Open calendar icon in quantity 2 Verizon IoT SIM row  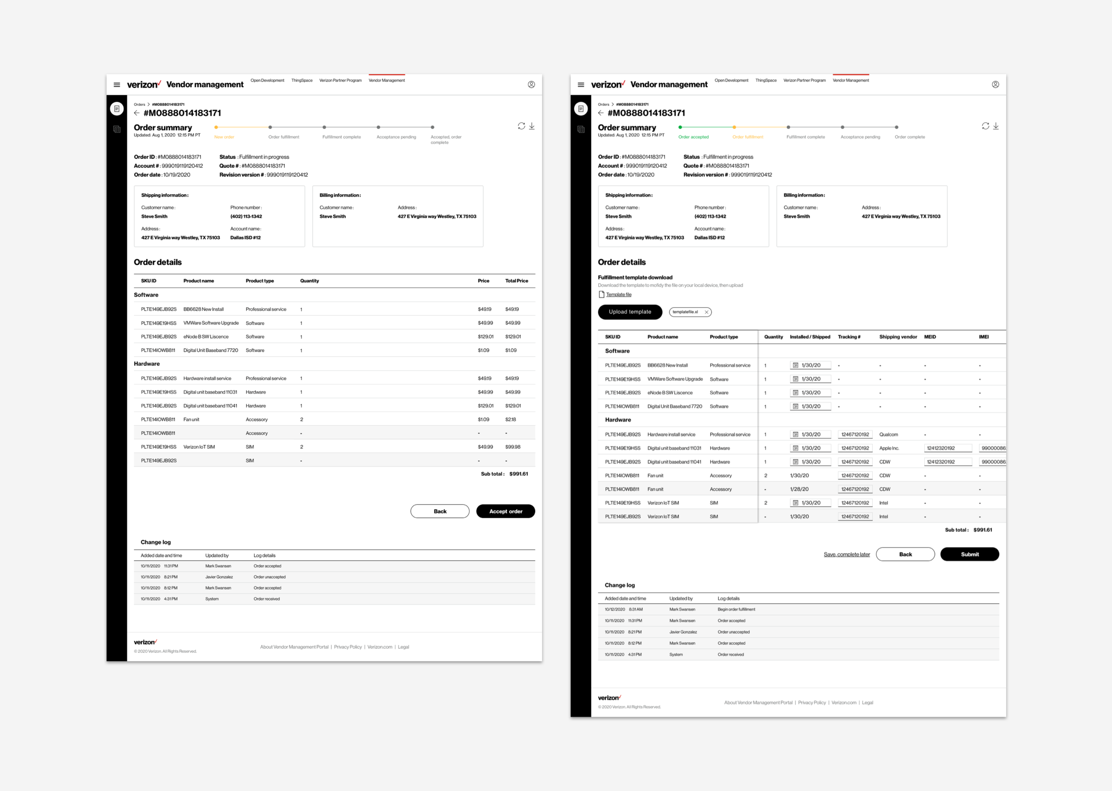(796, 503)
